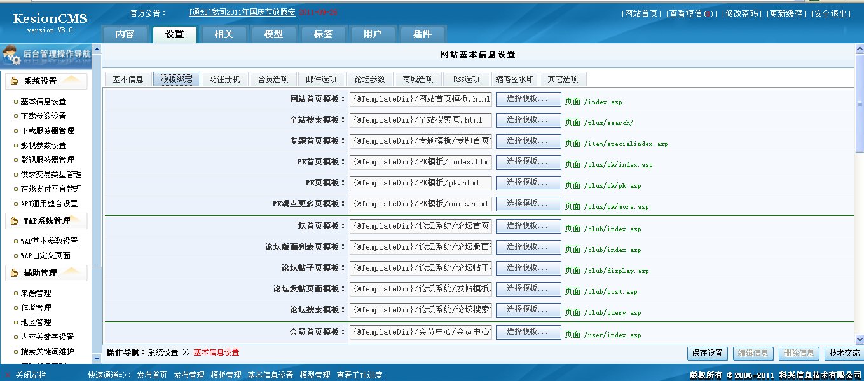Image resolution: width=864 pixels, height=381 pixels.
Task: Click the 保存设置 button
Action: [x=706, y=353]
